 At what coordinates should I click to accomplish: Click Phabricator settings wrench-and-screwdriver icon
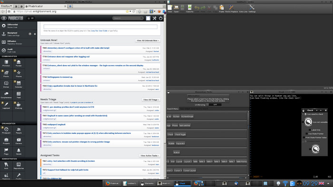[x=155, y=18]
